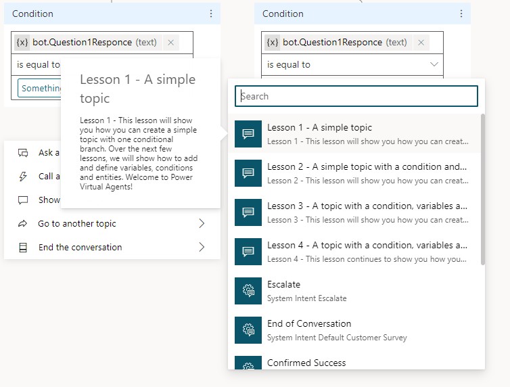The width and height of the screenshot is (510, 387).
Task: Click the End of Conversation system icon
Action: tap(248, 330)
